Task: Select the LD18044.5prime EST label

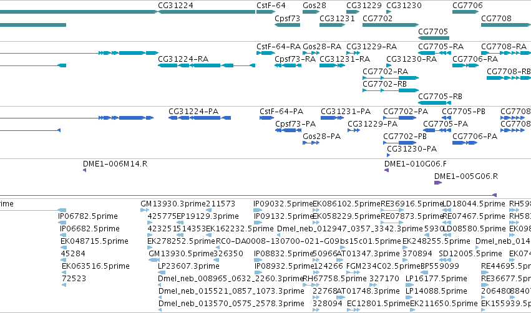Action: (474, 204)
